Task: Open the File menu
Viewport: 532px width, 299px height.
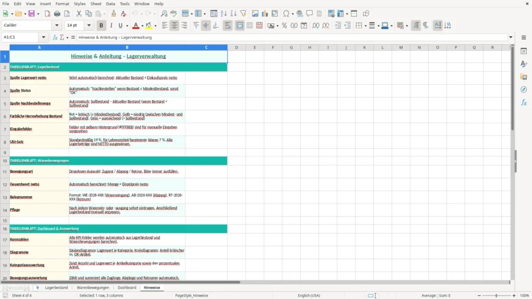Action: pyautogui.click(x=6, y=4)
